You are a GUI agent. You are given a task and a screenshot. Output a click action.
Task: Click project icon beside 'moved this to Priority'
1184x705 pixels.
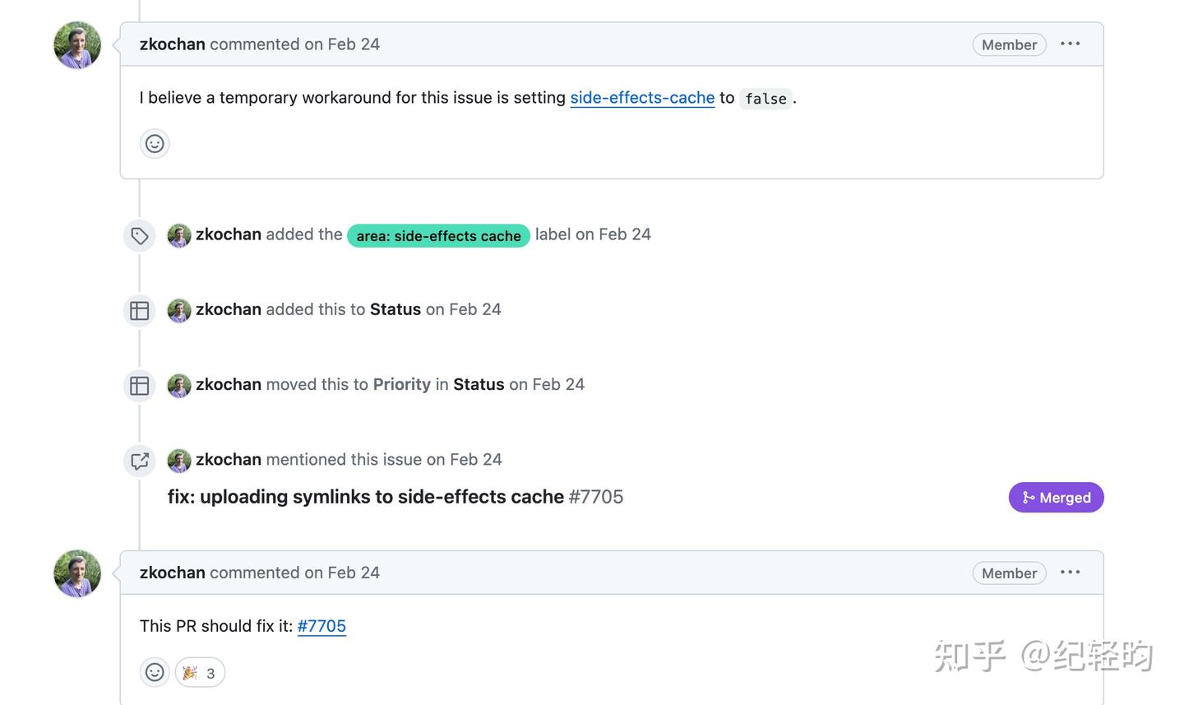(140, 386)
